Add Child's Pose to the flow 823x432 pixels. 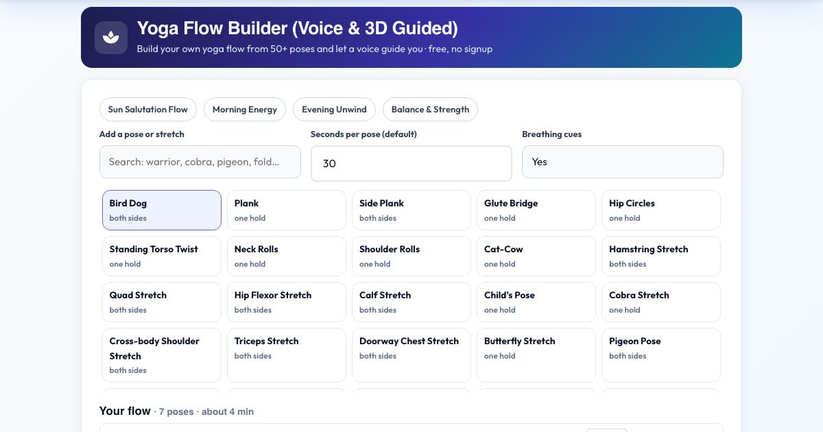click(536, 302)
